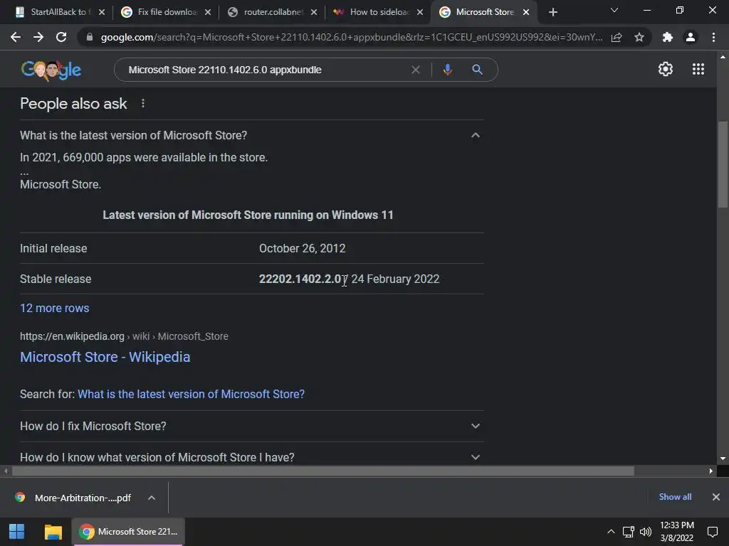This screenshot has width=729, height=546.
Task: Close the router.collabnet tab
Action: pos(314,12)
